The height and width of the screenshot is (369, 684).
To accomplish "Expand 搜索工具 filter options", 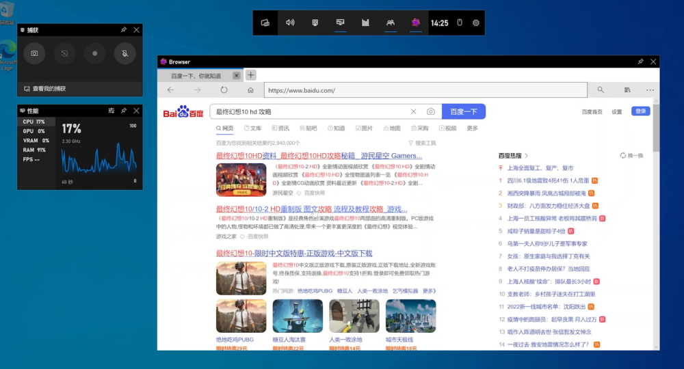I will (422, 143).
